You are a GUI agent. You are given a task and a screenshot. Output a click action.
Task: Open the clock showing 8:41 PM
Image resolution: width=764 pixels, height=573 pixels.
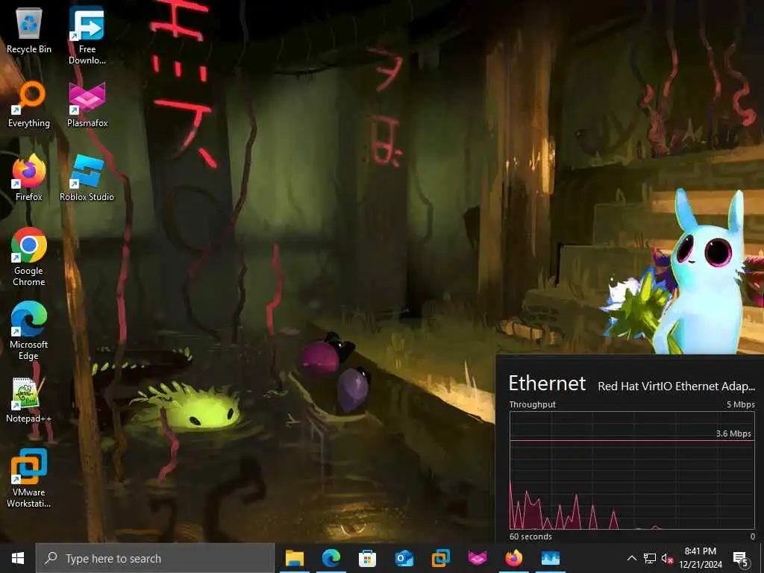(700, 558)
